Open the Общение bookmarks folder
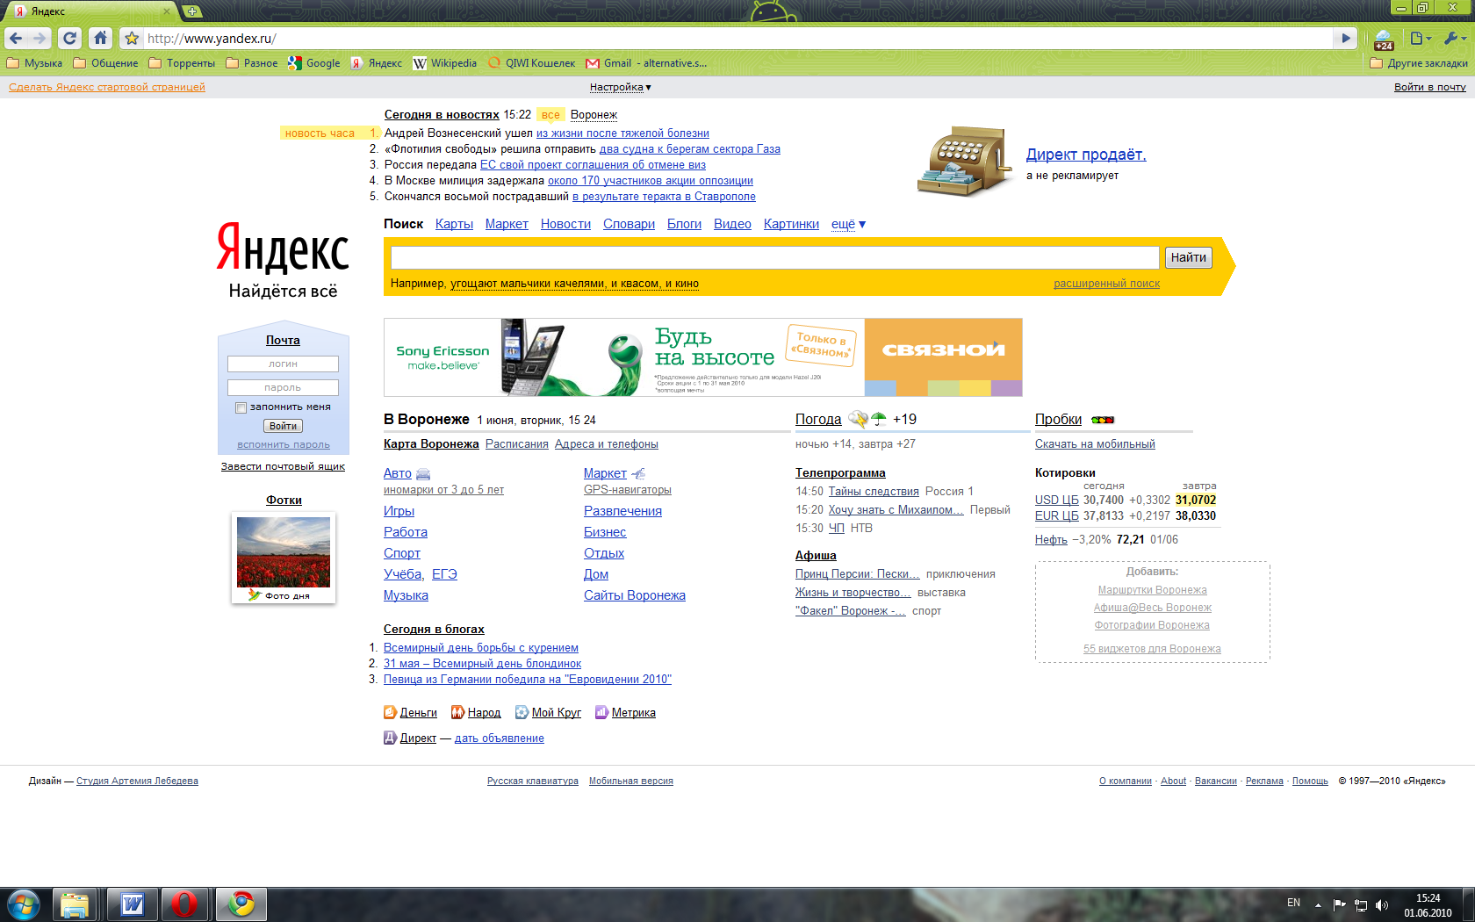This screenshot has width=1475, height=922. click(105, 63)
